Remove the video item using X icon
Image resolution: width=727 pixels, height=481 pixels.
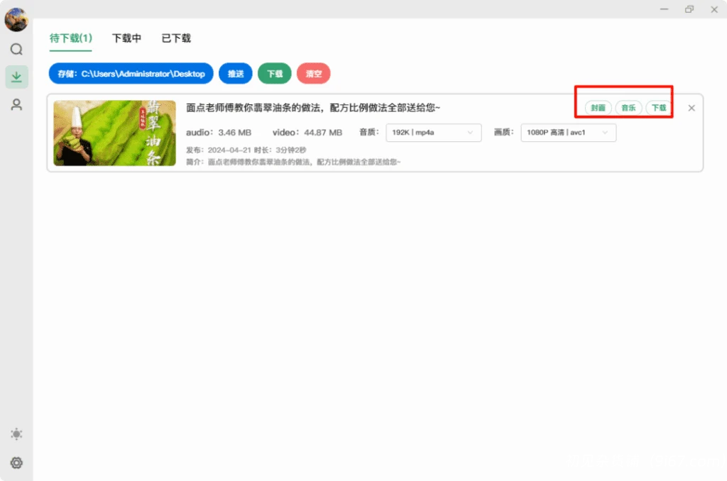(x=691, y=108)
